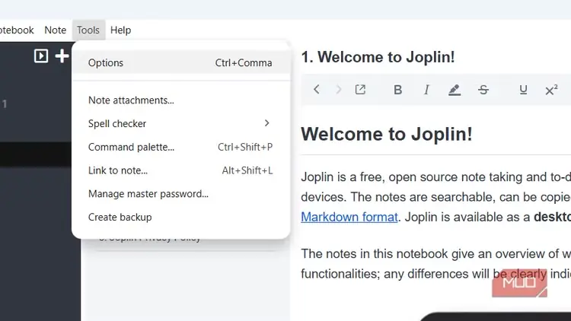Close the Tools menu
The height and width of the screenshot is (321, 571).
88,30
